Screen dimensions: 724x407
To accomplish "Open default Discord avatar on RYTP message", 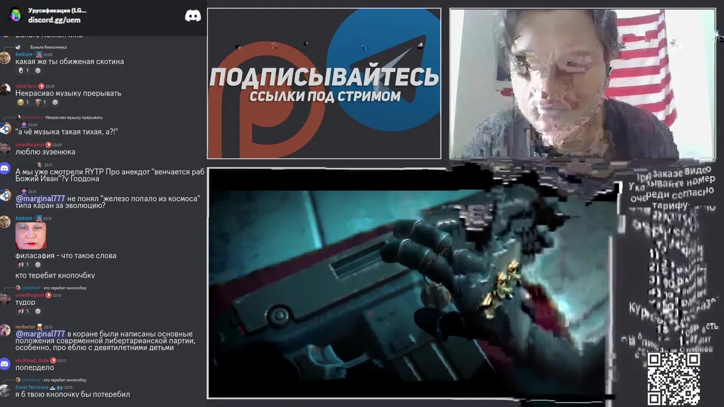I will click(5, 168).
